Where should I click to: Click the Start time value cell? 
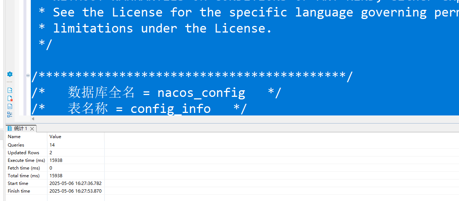coord(76,183)
